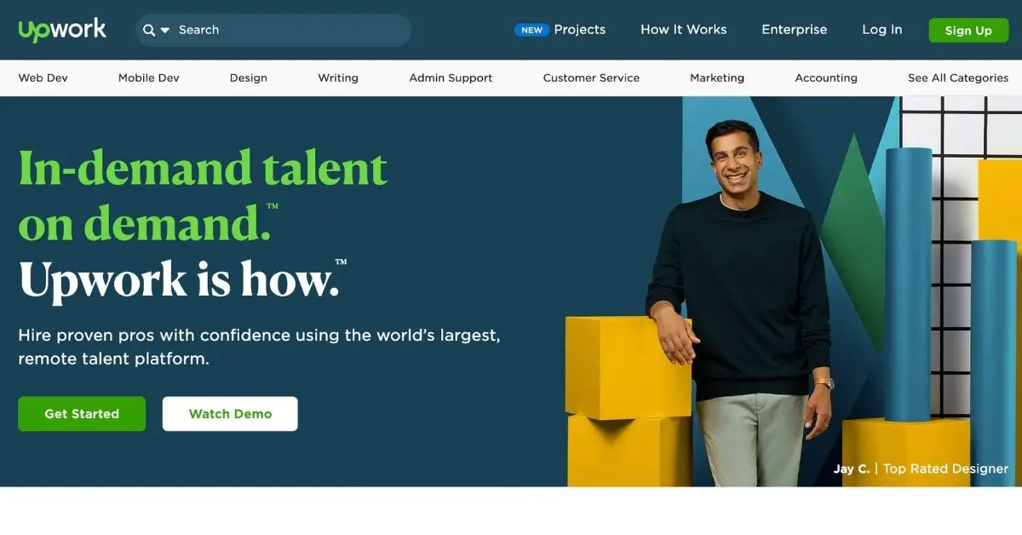The width and height of the screenshot is (1022, 535).
Task: Click the Jay C. Top Rated Designer caption
Action: tap(921, 469)
